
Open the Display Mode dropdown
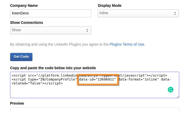click(x=138, y=13)
